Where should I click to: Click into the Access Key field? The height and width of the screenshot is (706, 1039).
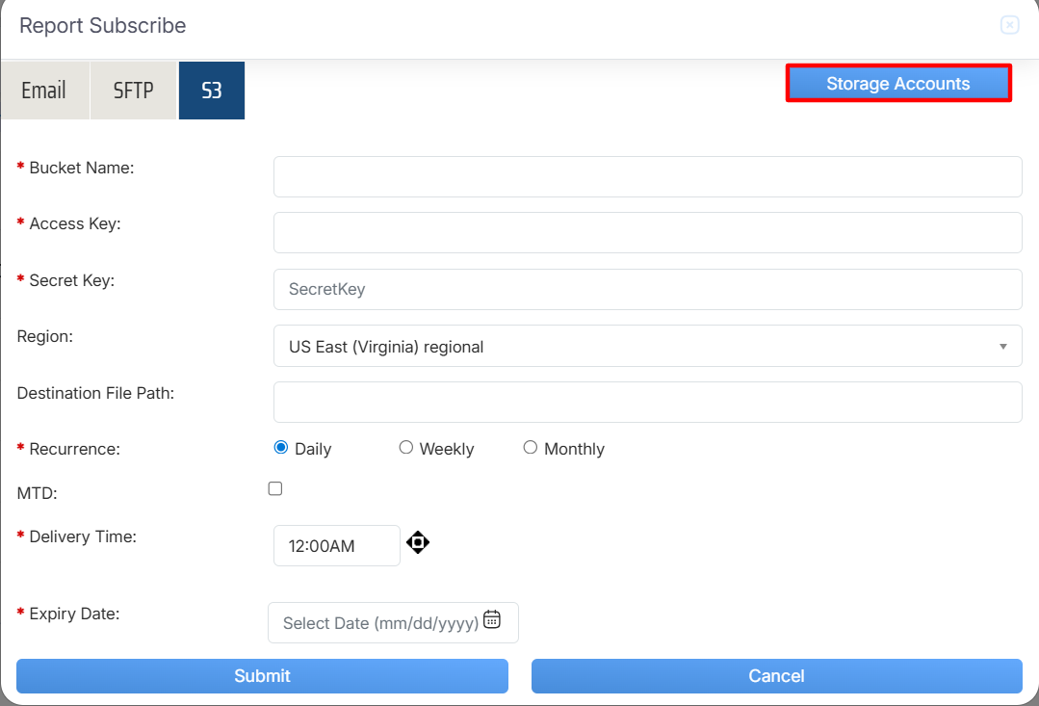(x=647, y=233)
